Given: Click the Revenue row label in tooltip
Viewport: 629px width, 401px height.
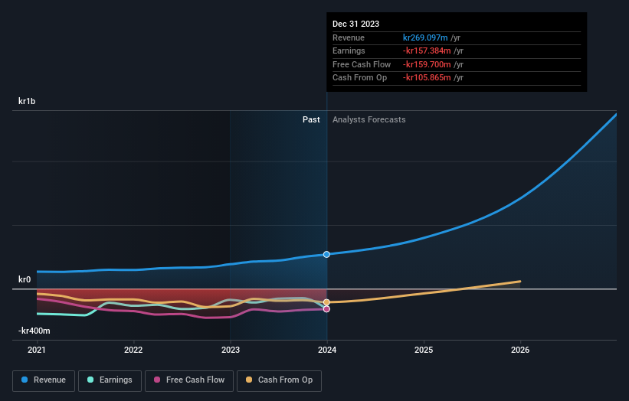Looking at the screenshot, I should coord(349,37).
